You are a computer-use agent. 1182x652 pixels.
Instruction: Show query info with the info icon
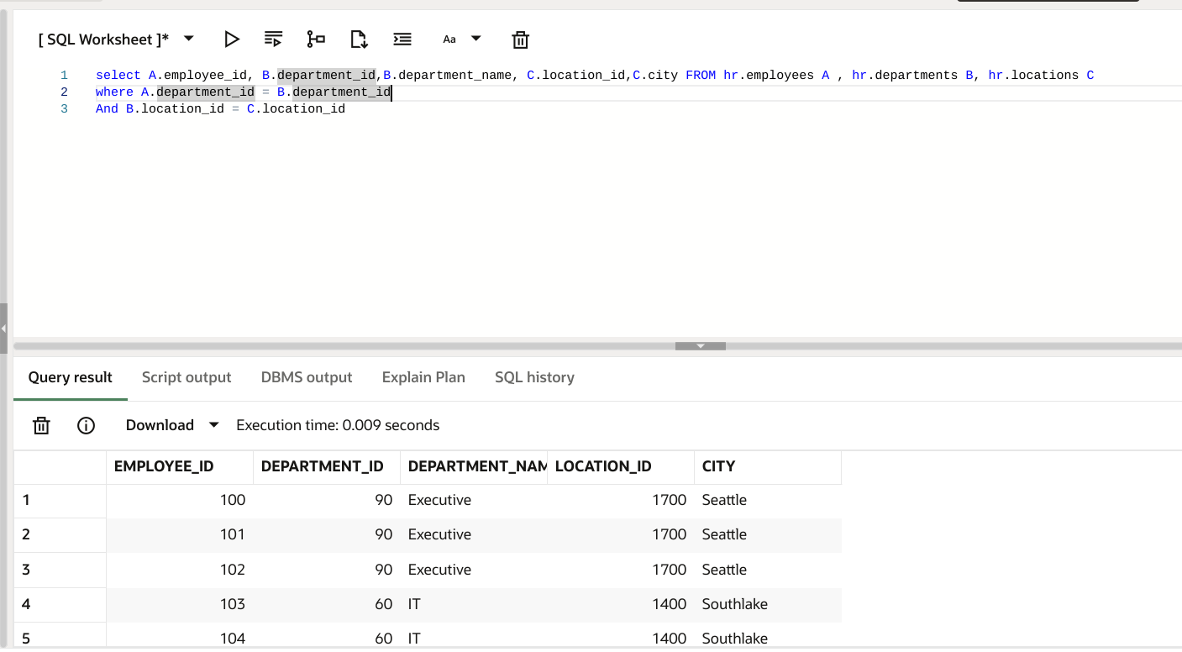[x=86, y=425]
